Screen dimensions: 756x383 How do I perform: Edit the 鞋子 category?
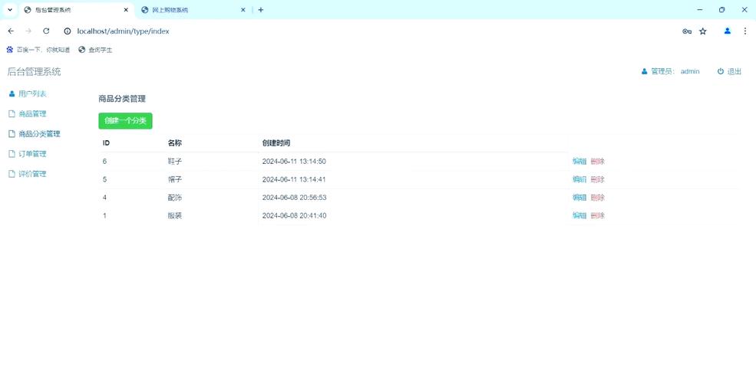579,161
